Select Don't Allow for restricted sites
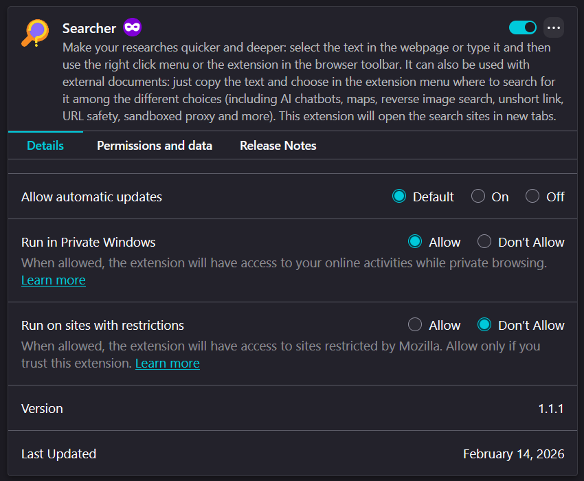Image resolution: width=584 pixels, height=481 pixels. tap(484, 325)
